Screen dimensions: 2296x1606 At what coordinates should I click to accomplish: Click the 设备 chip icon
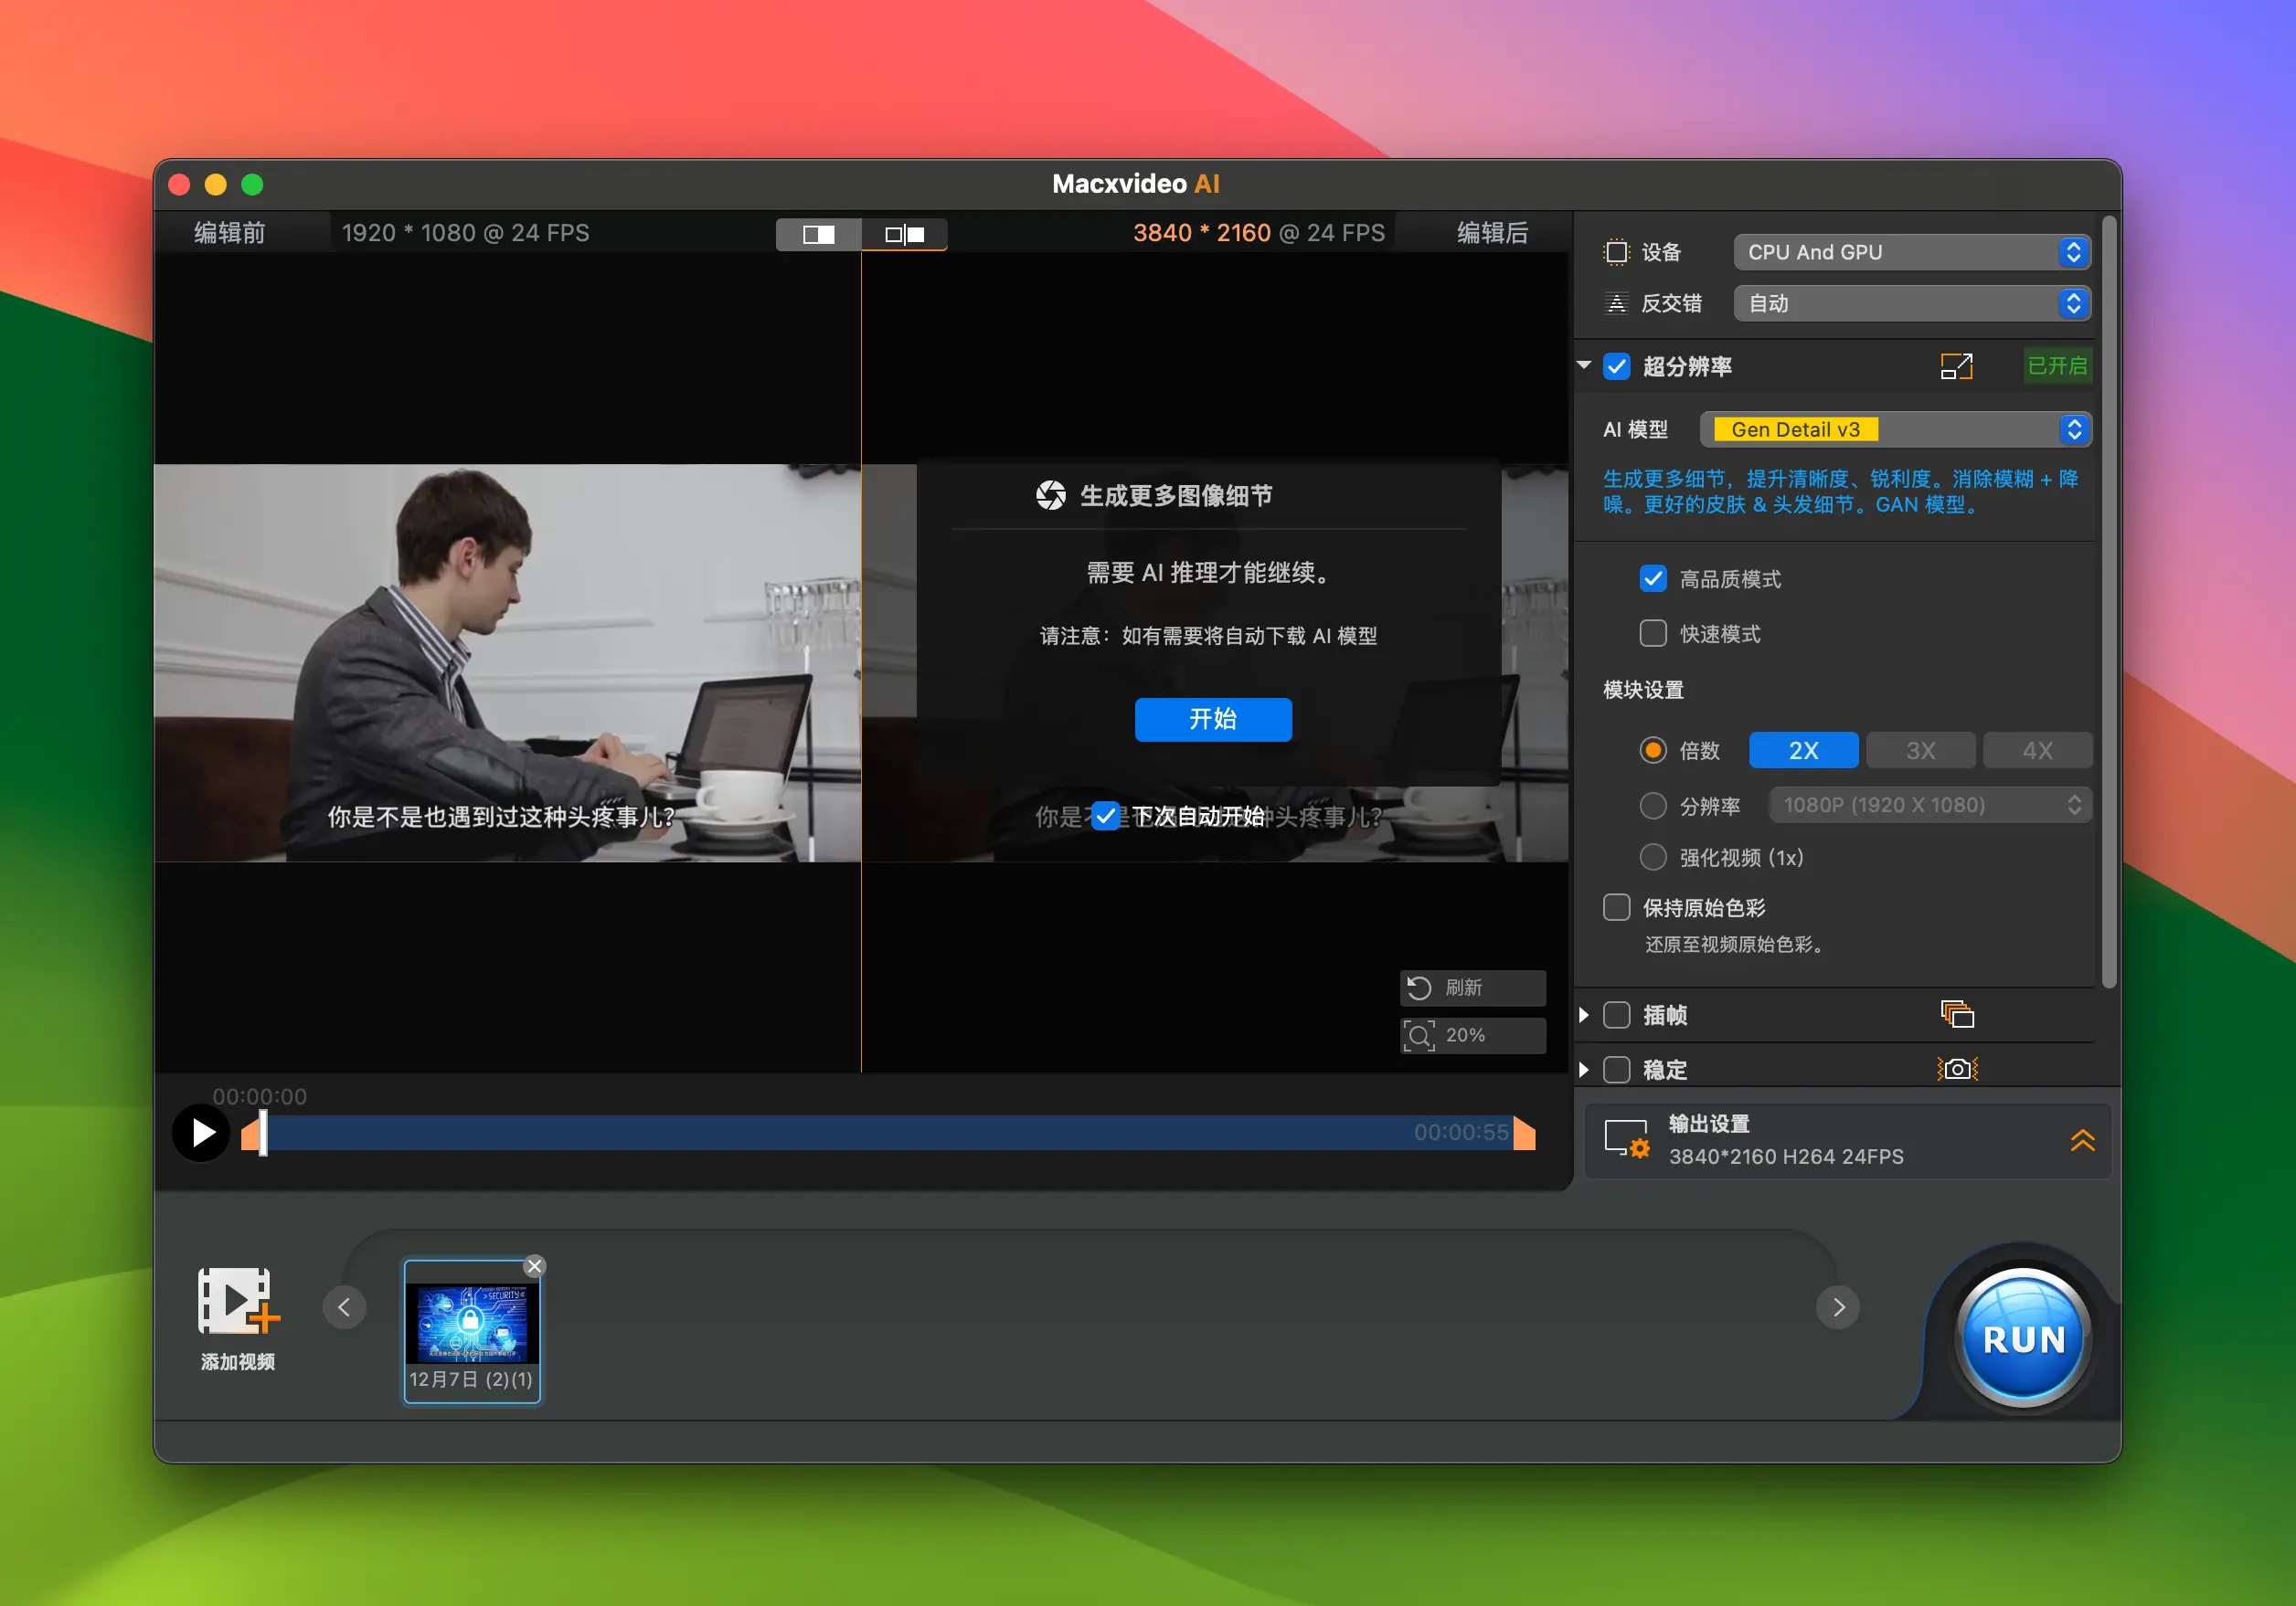[1616, 252]
